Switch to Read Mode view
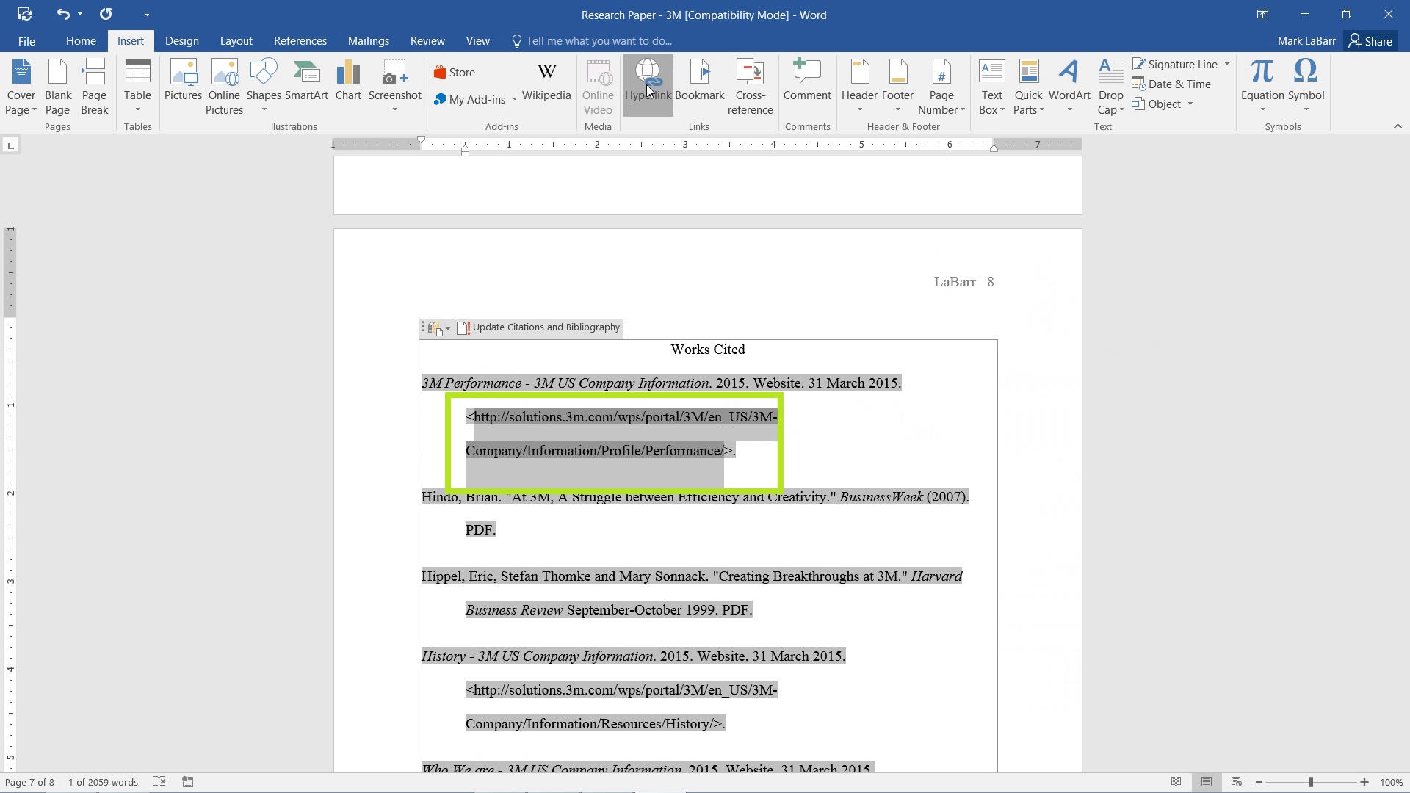The width and height of the screenshot is (1410, 793). [x=1176, y=782]
